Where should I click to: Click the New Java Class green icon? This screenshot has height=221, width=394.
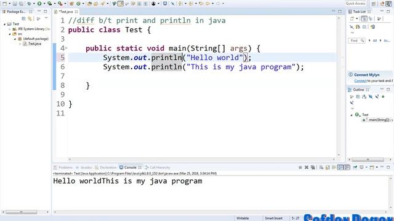[78, 4]
